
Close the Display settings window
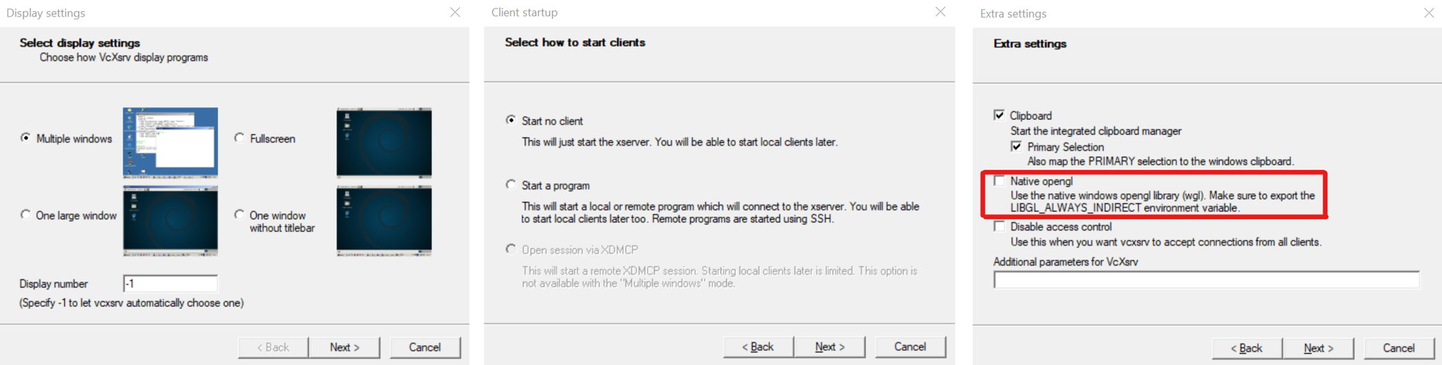455,12
